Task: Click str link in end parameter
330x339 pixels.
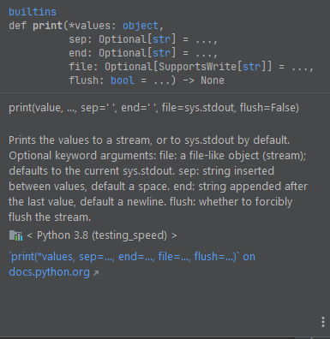Action: coord(161,53)
